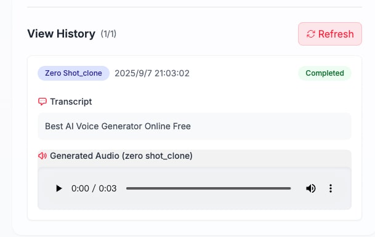The image size is (375, 237).
Task: Click the Zero Shot_clone tag badge
Action: [73, 73]
